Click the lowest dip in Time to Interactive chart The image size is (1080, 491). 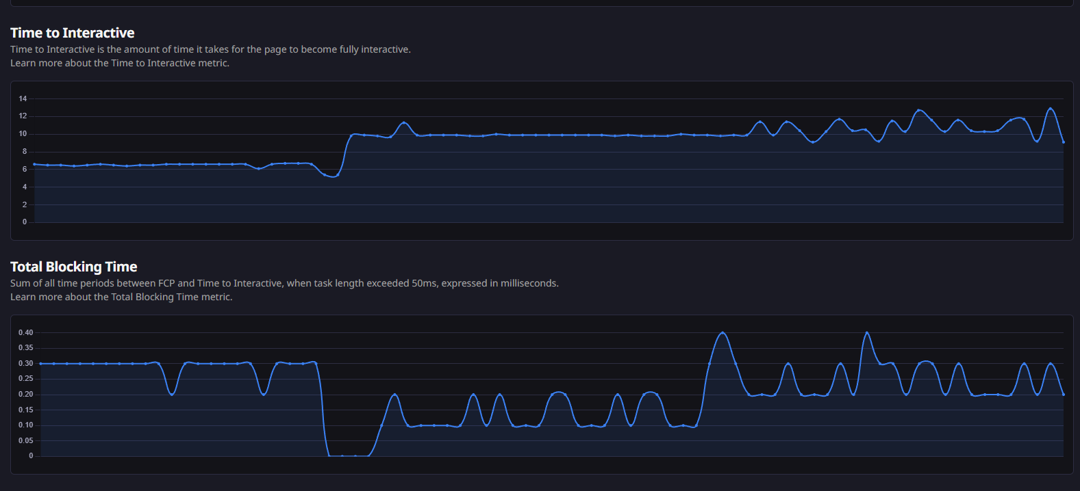pos(333,176)
